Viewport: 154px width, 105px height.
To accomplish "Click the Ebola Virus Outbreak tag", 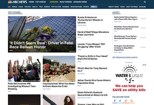I will point(84,98).
